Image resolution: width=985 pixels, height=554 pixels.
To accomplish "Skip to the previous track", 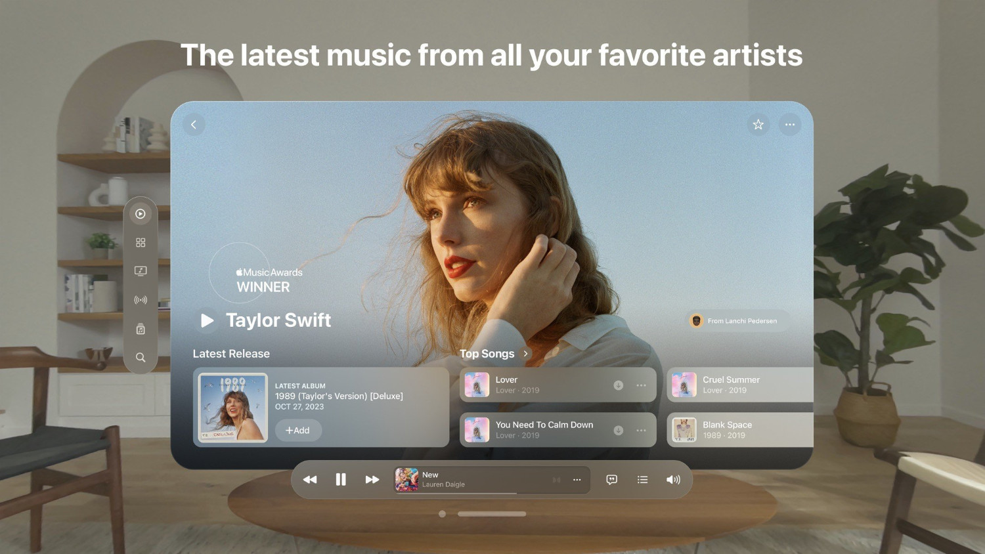I will click(x=310, y=480).
